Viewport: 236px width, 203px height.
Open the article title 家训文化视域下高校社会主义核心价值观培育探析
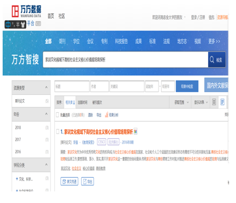(x=99, y=132)
